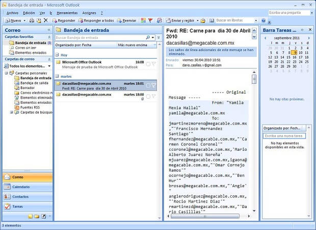Open Buscar en libretas dropdown
This screenshot has width=316, height=230.
(x=256, y=20)
